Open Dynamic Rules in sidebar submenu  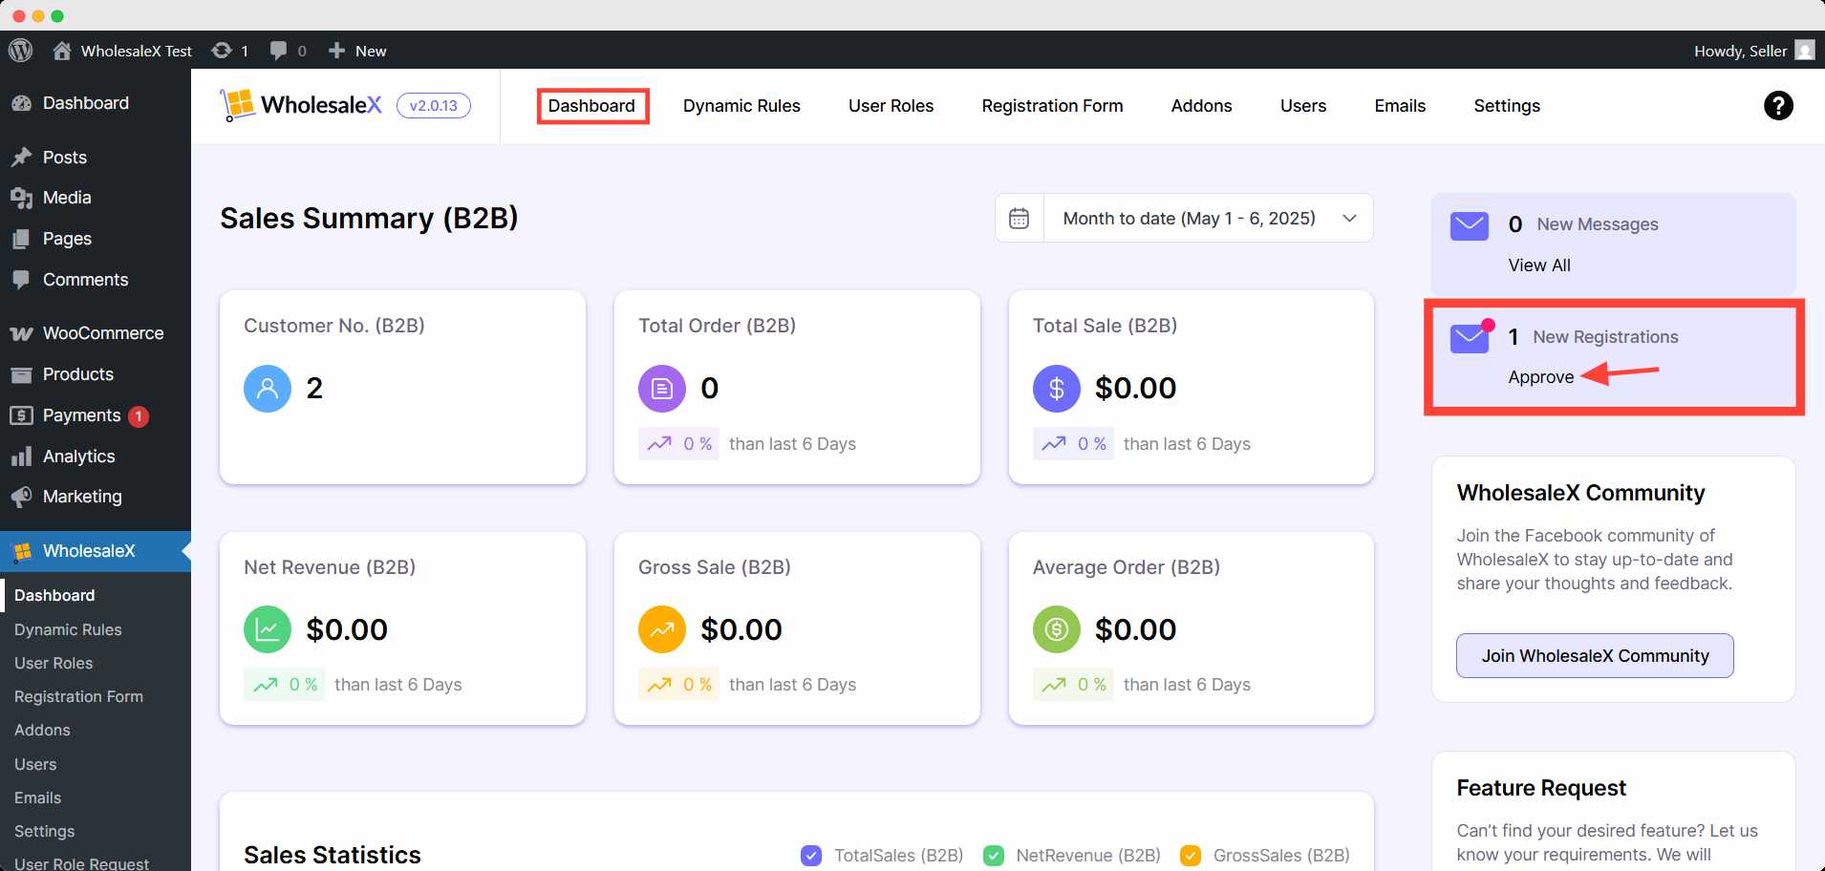tap(68, 629)
